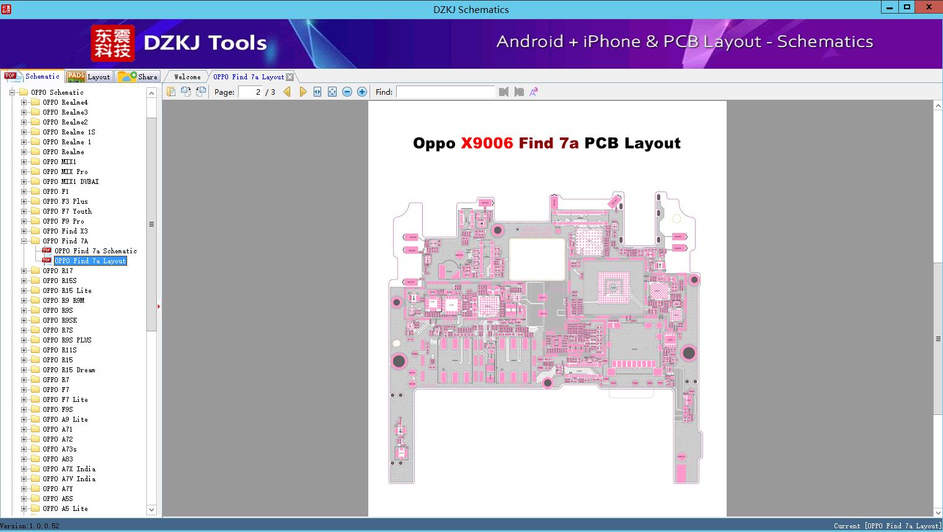Select the OPPO F3 Plus tree item

point(65,201)
